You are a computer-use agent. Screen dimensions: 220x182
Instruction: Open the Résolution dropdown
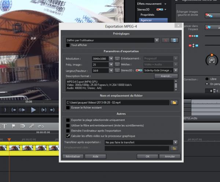pyautogui.click(x=111, y=58)
